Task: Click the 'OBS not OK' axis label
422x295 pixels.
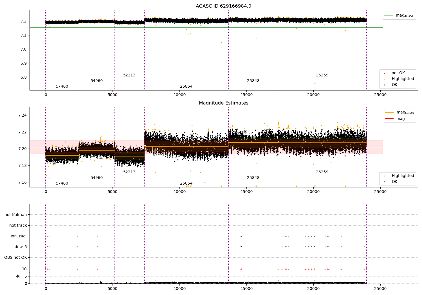Action: [x=15, y=257]
